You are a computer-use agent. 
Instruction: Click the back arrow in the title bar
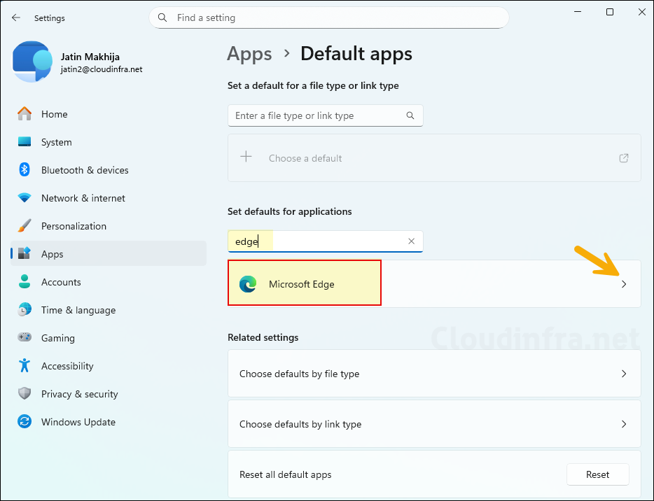click(x=16, y=18)
